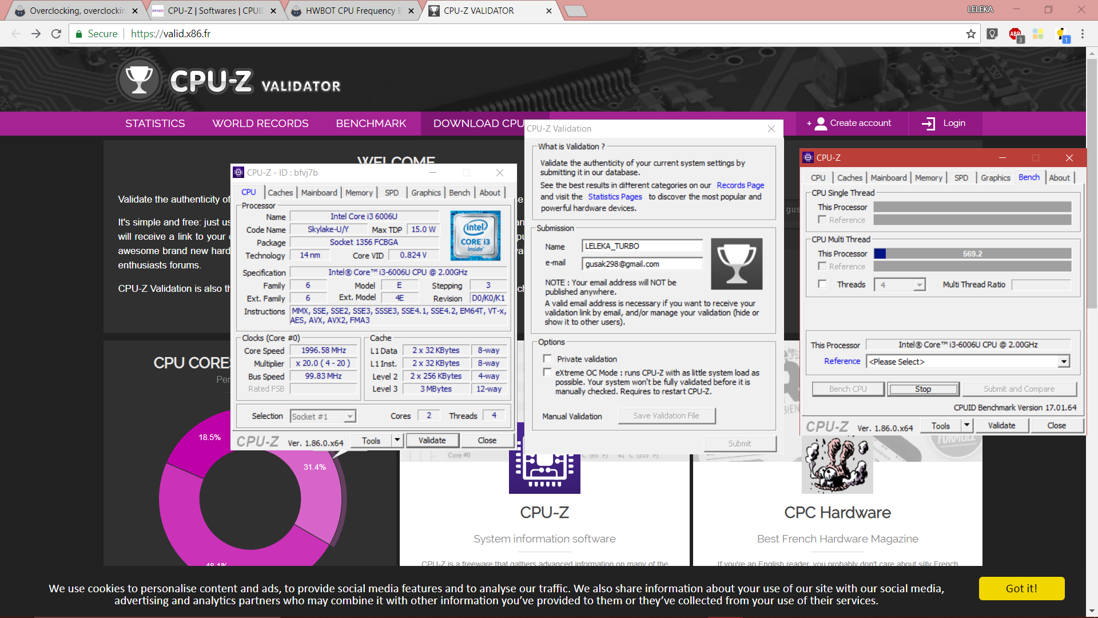Click CPU-Z app icon in Bench window titlebar
The image size is (1098, 618).
coord(808,157)
